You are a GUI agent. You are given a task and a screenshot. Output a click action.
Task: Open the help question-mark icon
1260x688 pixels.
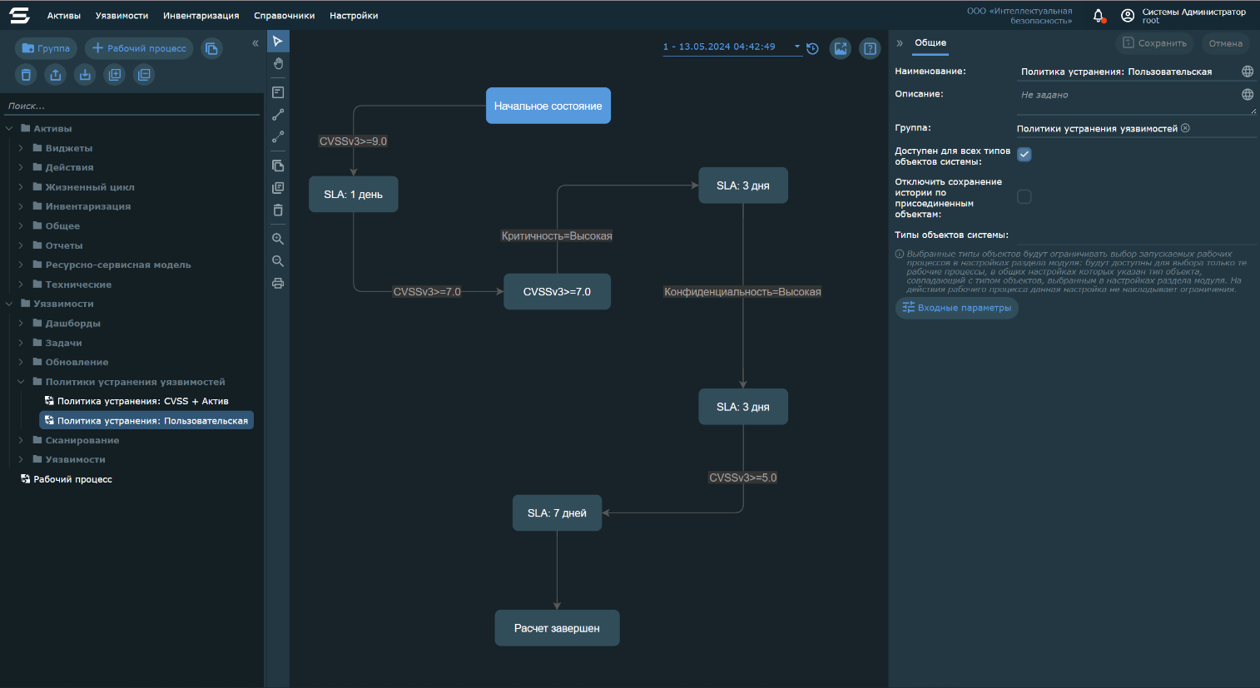[x=870, y=48]
